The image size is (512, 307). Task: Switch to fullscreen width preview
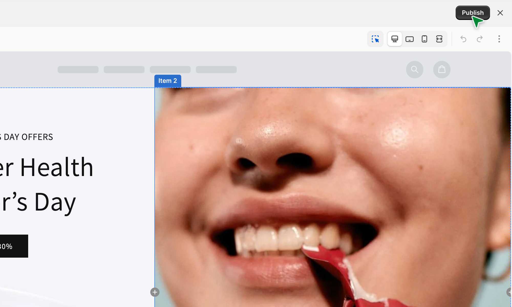pos(439,39)
